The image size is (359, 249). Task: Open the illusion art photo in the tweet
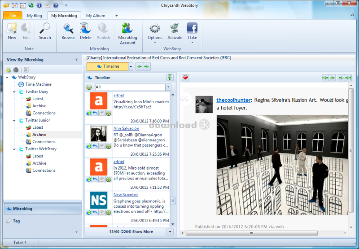pos(282,165)
